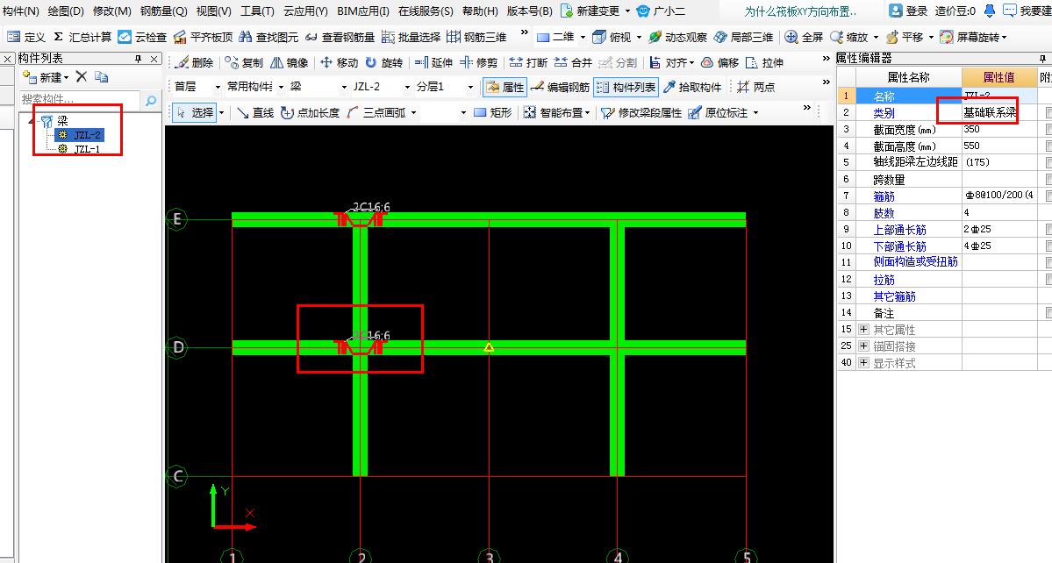Click the 定义 (Define) toolbar icon
Screen dimensions: 1052x563
tap(26, 37)
